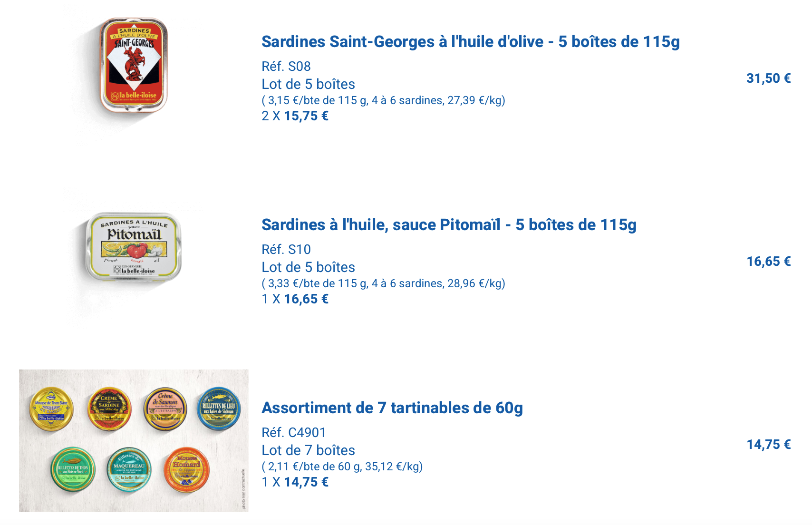Click the Pitomaïl sardine tin image
The image size is (812, 525).
click(x=133, y=246)
